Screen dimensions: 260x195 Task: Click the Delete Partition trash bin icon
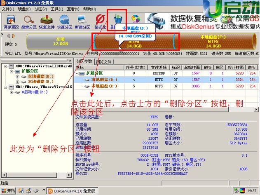point(118,20)
